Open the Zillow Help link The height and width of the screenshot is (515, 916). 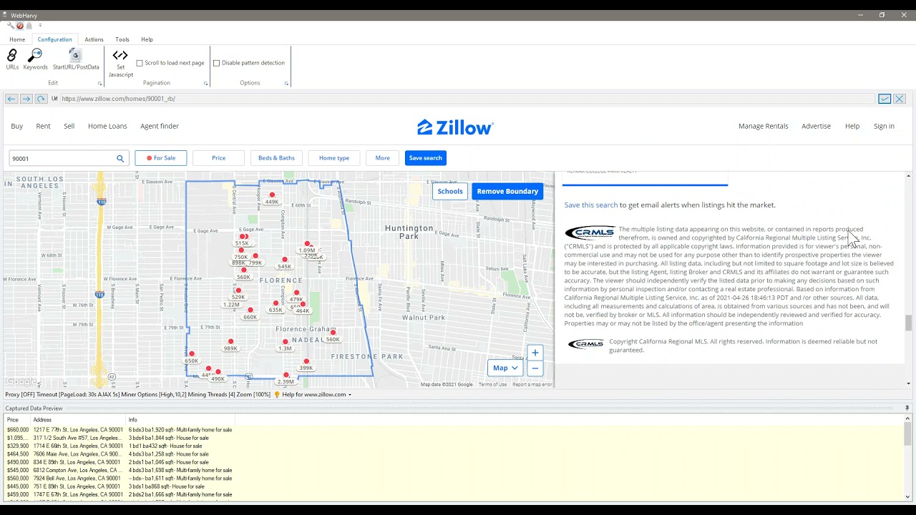tap(852, 126)
